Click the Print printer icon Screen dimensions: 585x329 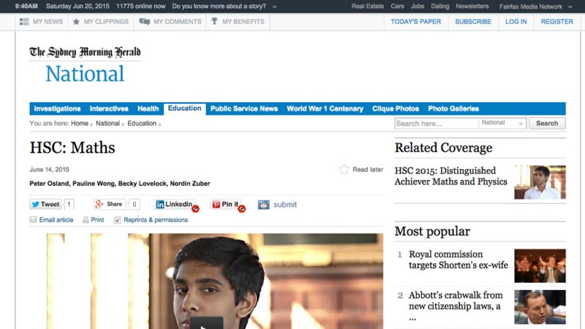[x=86, y=220]
